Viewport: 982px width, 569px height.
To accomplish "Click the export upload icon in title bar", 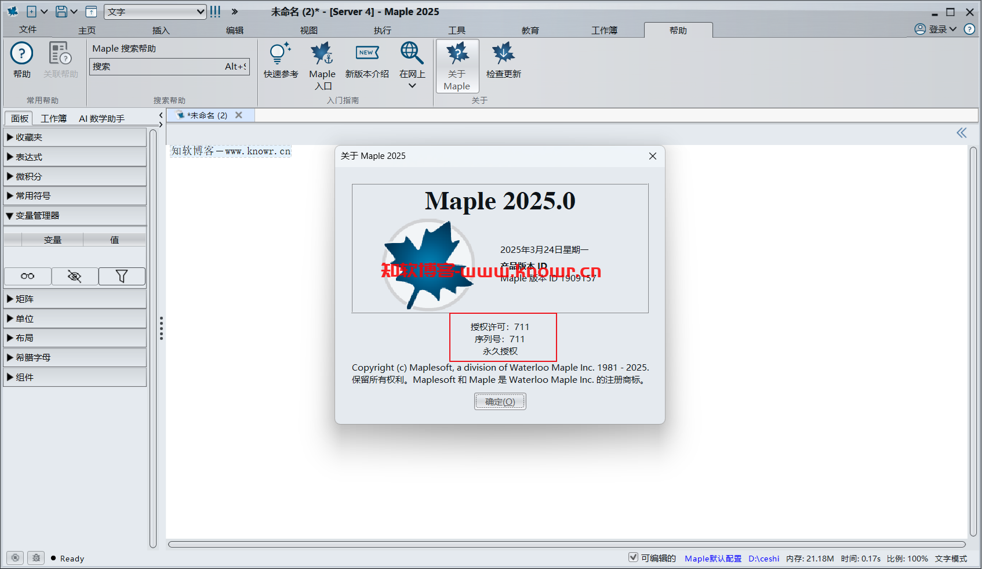I will (92, 12).
